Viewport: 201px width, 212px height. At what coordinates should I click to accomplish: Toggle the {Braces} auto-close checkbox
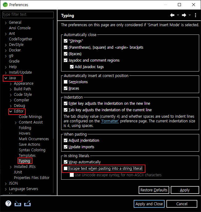tap(65, 54)
